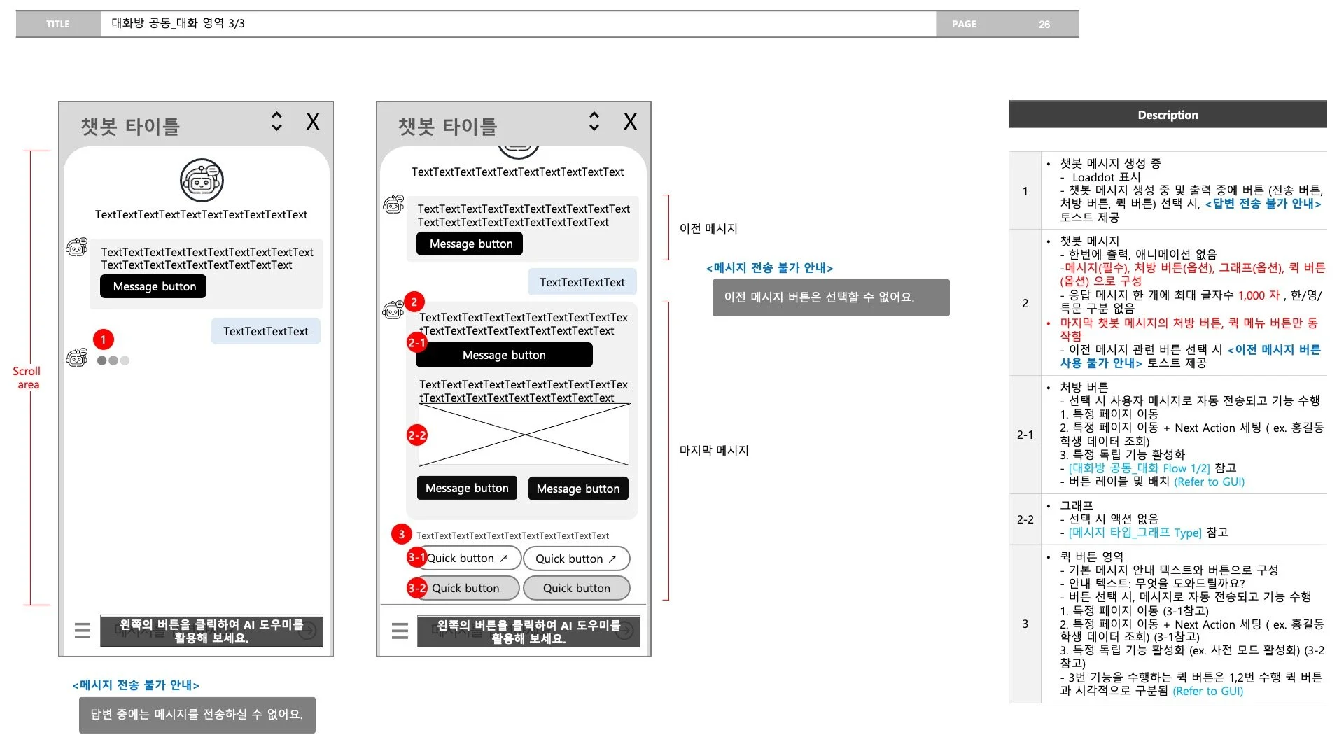This screenshot has width=1344, height=756.
Task: Click the graph placeholder image marked 2-2
Action: [x=524, y=435]
